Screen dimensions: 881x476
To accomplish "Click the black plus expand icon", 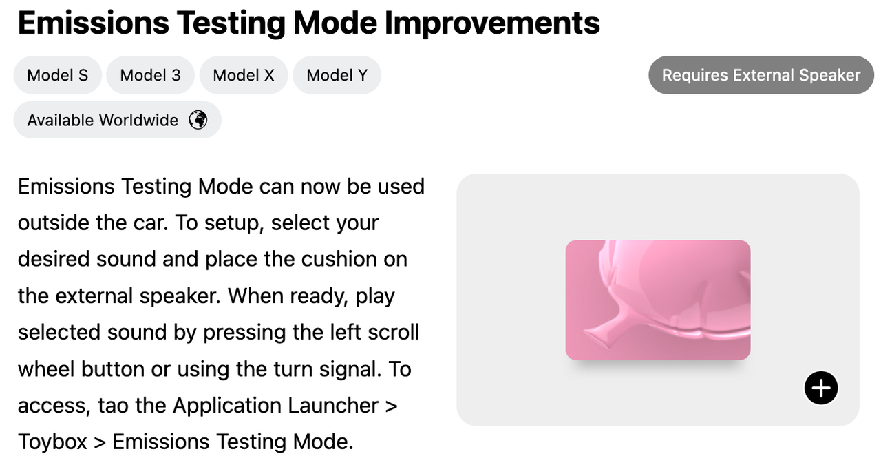I will [821, 389].
